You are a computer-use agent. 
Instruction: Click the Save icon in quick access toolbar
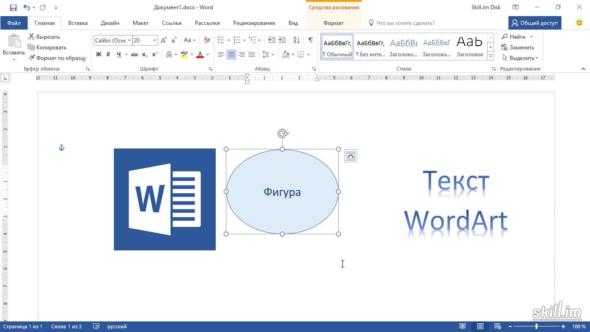point(13,7)
